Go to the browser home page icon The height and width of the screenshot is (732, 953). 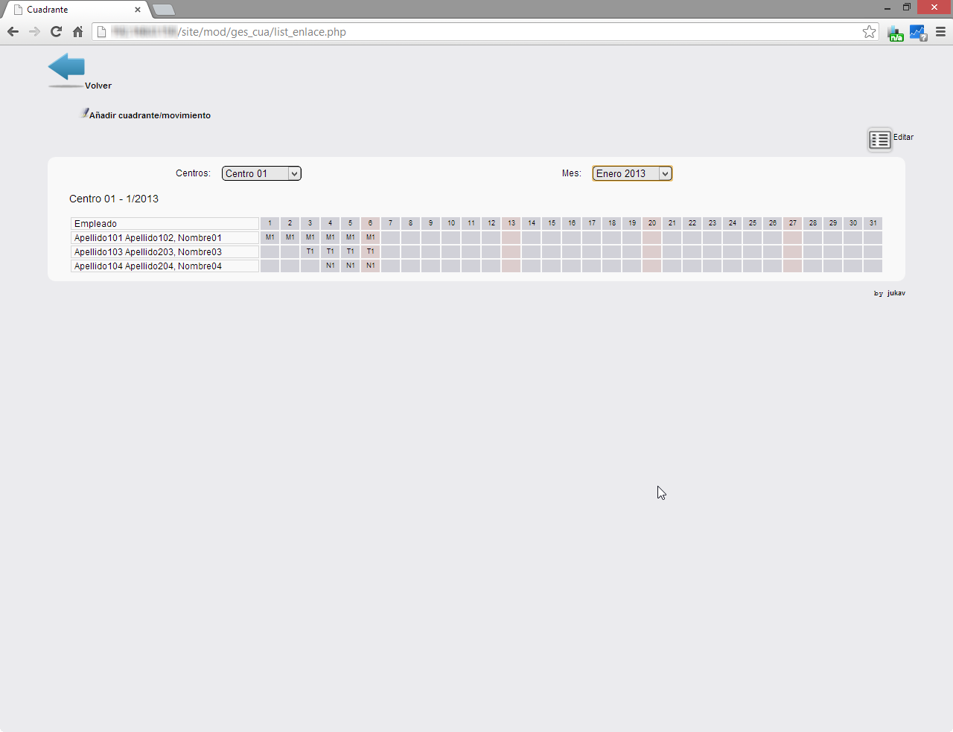pos(77,32)
